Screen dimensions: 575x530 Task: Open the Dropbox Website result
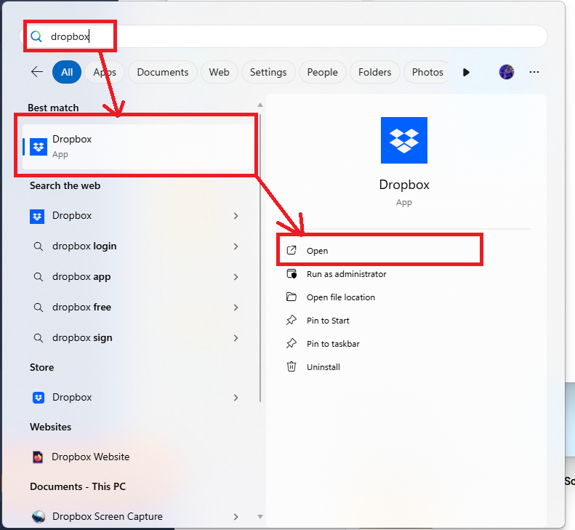click(90, 457)
